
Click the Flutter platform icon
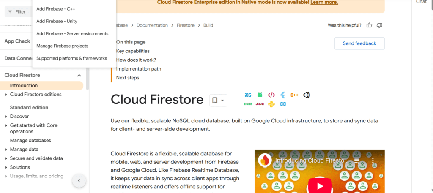tap(283, 95)
